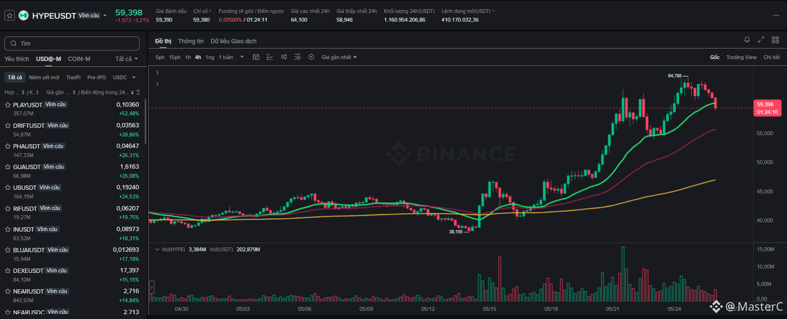Screen dimensions: 787x319
Task: Switch to Gốc chart view
Action: click(715, 57)
